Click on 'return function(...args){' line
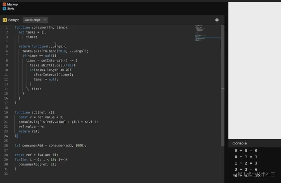The height and width of the screenshot is (183, 281). (42, 46)
